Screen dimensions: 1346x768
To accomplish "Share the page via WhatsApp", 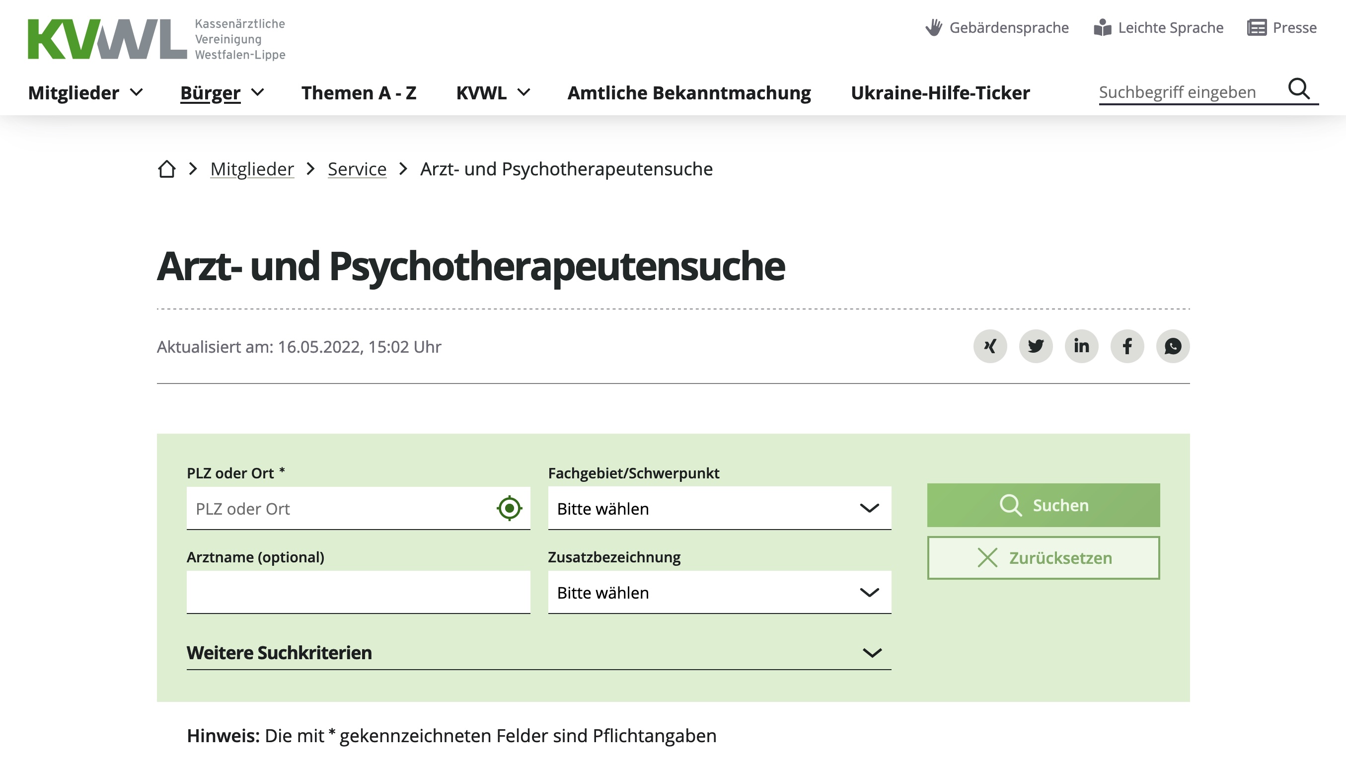I will pos(1173,346).
